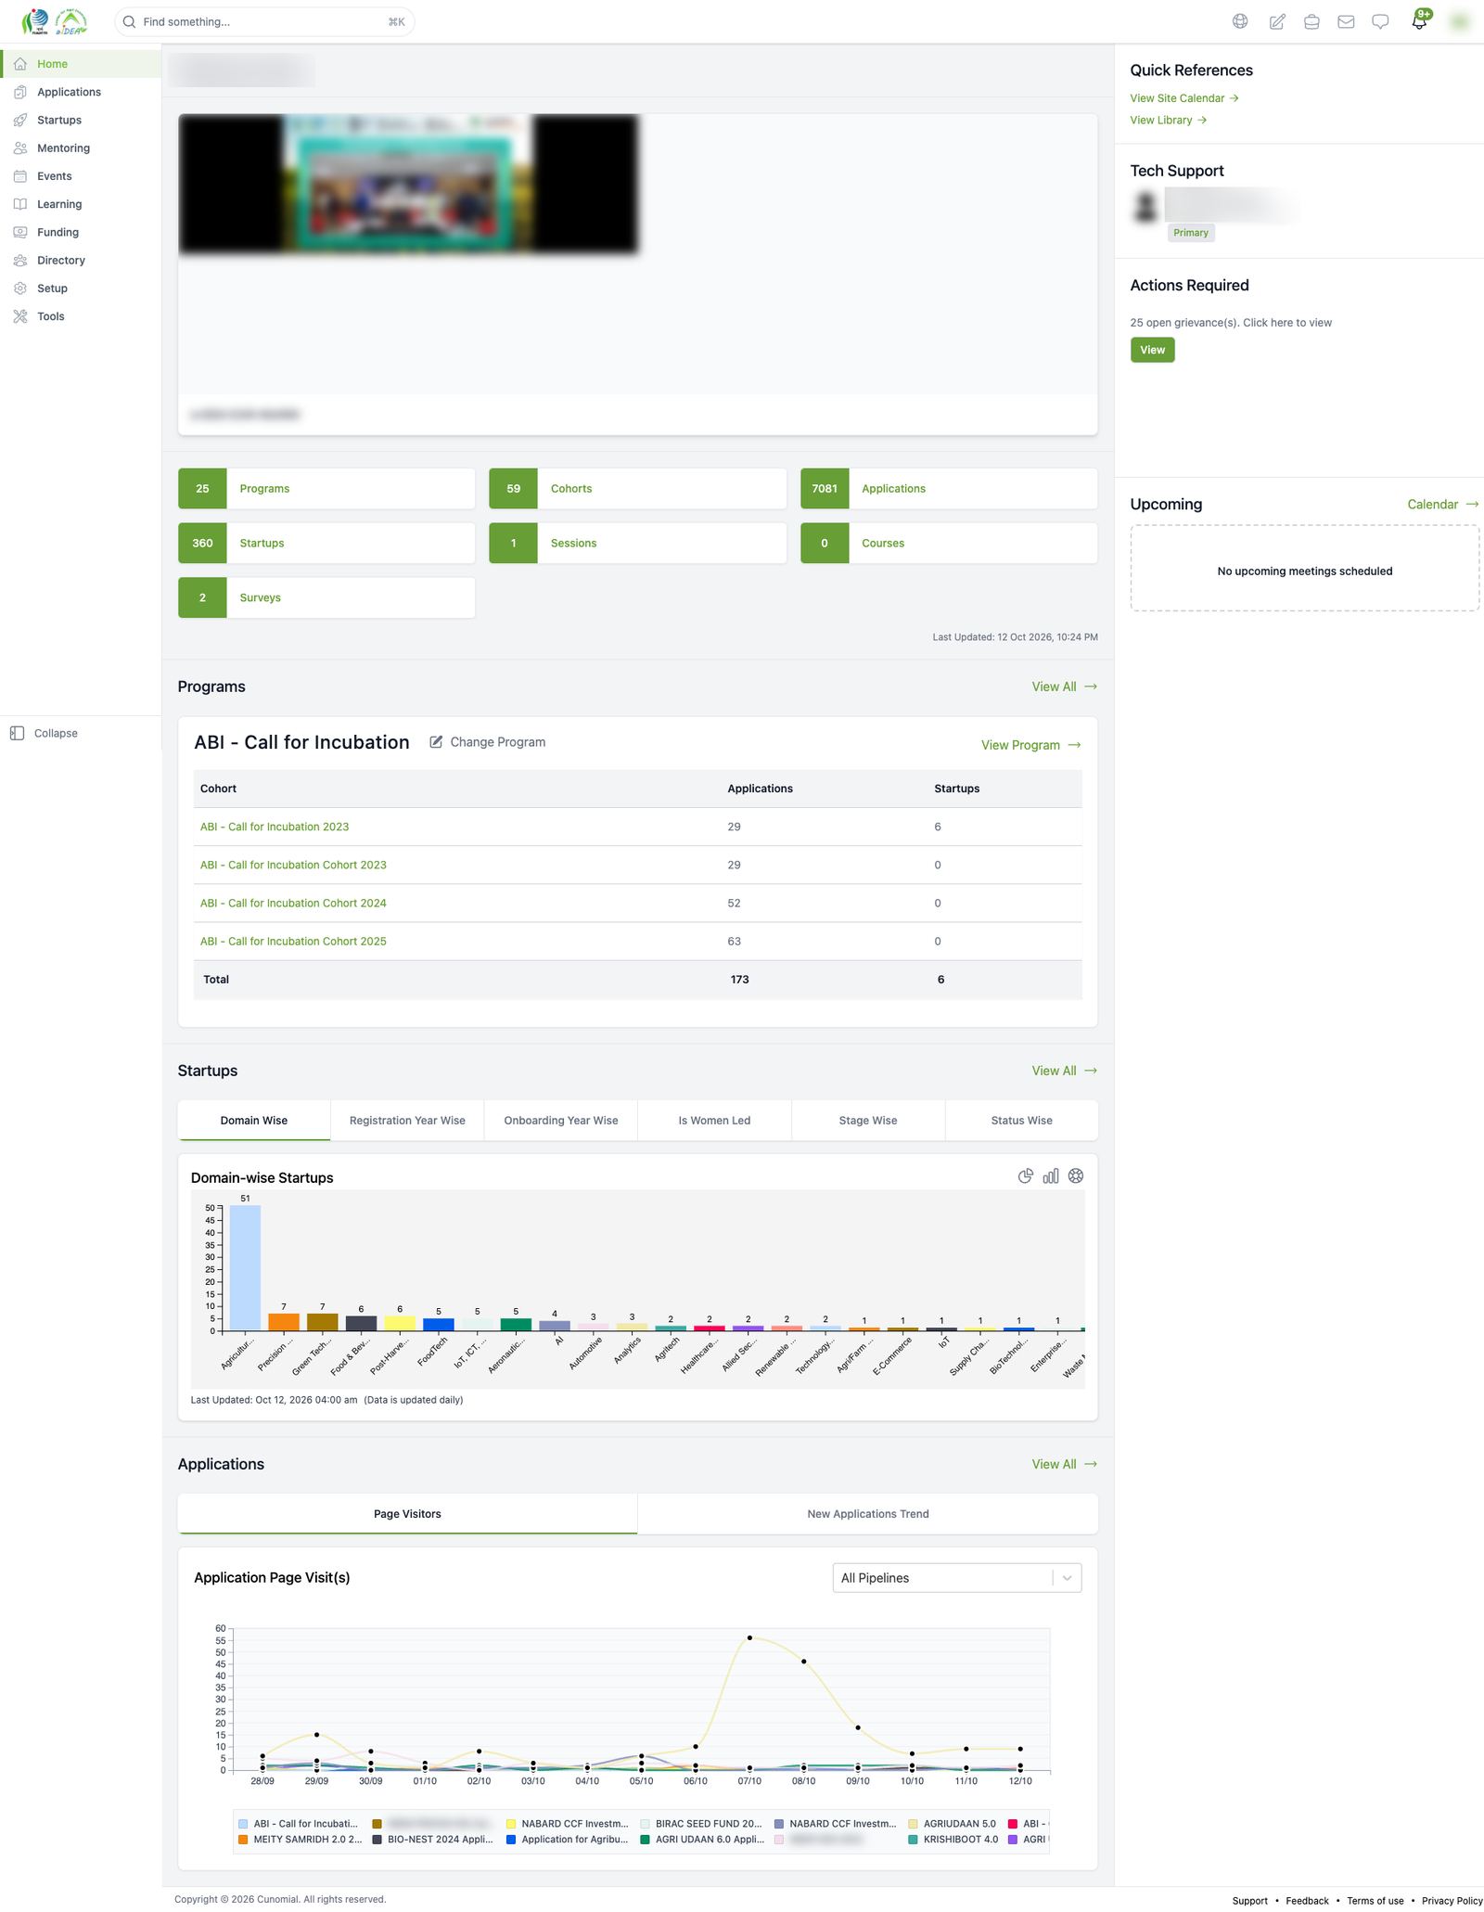
Task: Open the Funding sidebar icon
Action: pos(20,232)
